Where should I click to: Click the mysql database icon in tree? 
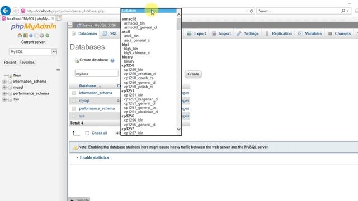(10, 88)
